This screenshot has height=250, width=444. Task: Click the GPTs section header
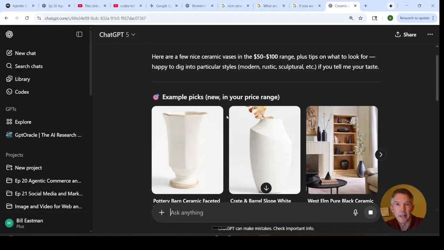point(11,109)
